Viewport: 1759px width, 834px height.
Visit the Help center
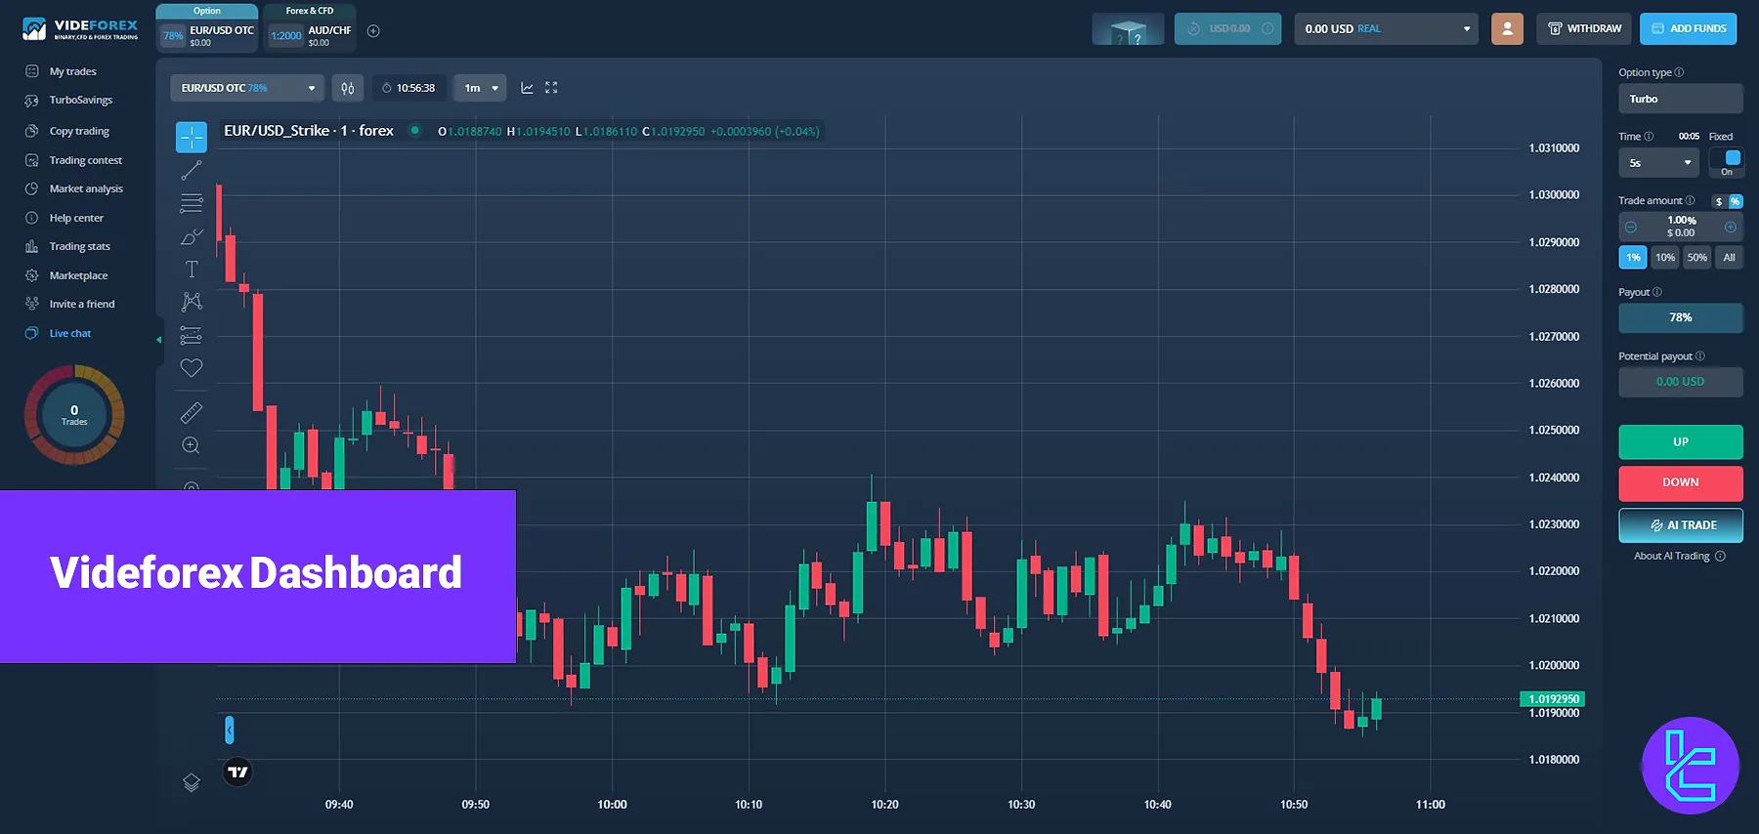coord(76,218)
